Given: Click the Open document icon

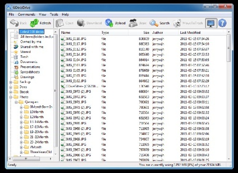Looking at the screenshot, I should coord(59,23).
